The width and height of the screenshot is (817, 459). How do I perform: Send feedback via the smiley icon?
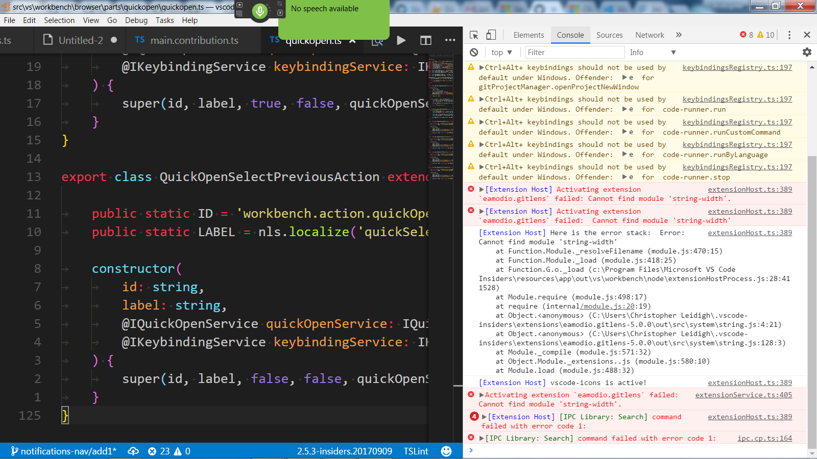pos(446,451)
